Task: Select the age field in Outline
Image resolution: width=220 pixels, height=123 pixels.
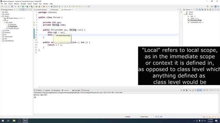Action: point(192,16)
